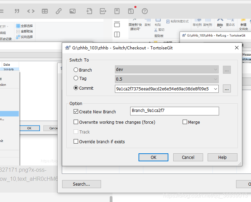This screenshot has width=251, height=202.
Task: Click the import file icon in toolbar
Action: click(x=89, y=11)
